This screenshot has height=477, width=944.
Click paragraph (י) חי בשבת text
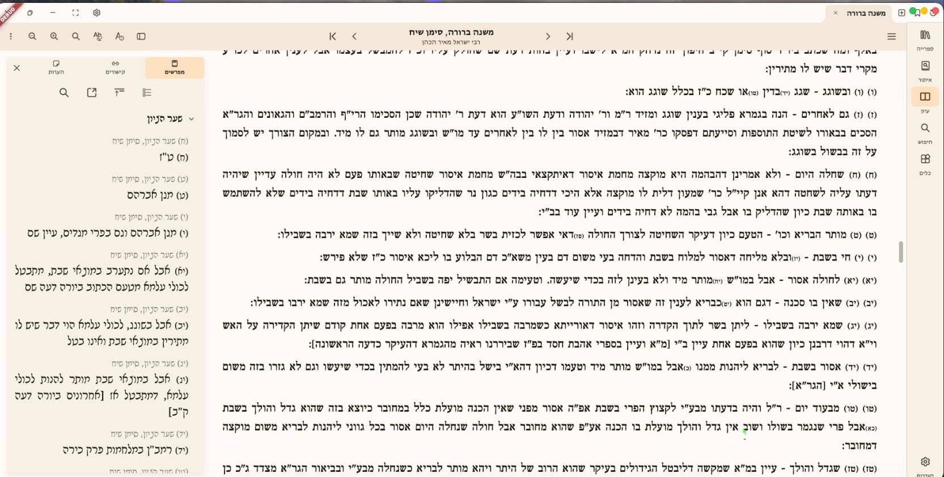point(598,257)
